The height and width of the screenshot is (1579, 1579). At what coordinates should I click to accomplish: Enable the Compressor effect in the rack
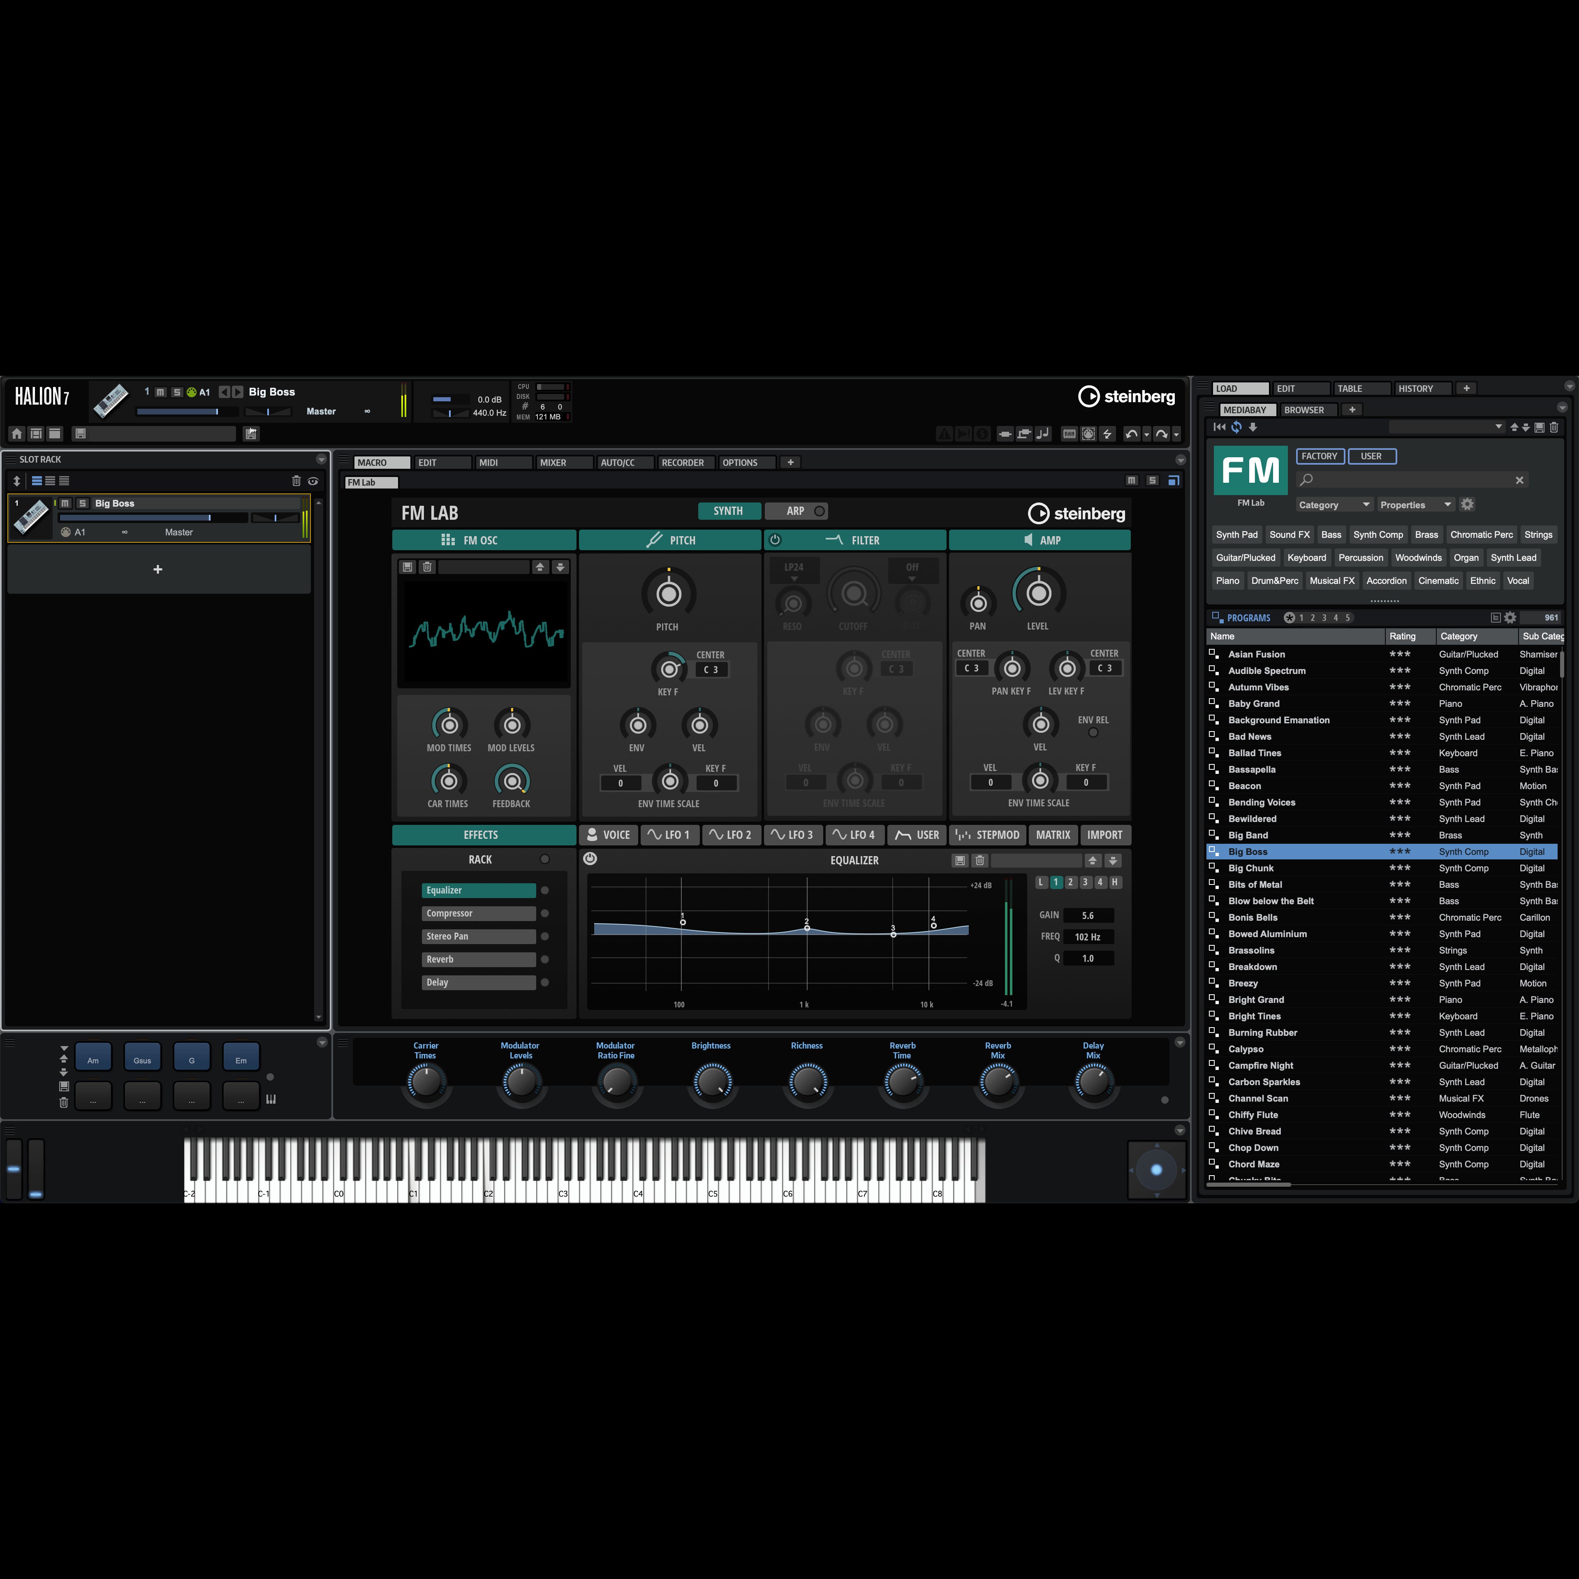(544, 914)
